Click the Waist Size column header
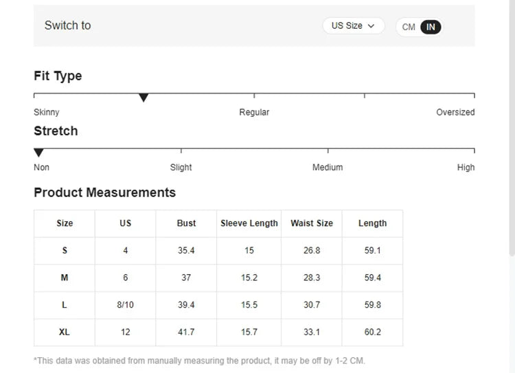The image size is (515, 373). pos(312,223)
